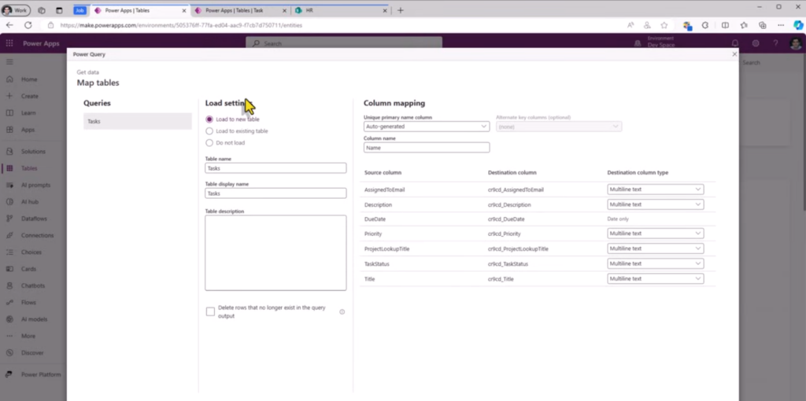806x401 pixels.
Task: Open the Work profile button
Action: click(x=16, y=10)
